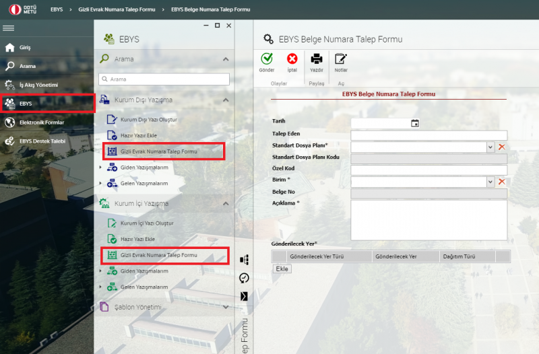The image size is (539, 354).
Task: Click the Gönder send icon
Action: 267,59
